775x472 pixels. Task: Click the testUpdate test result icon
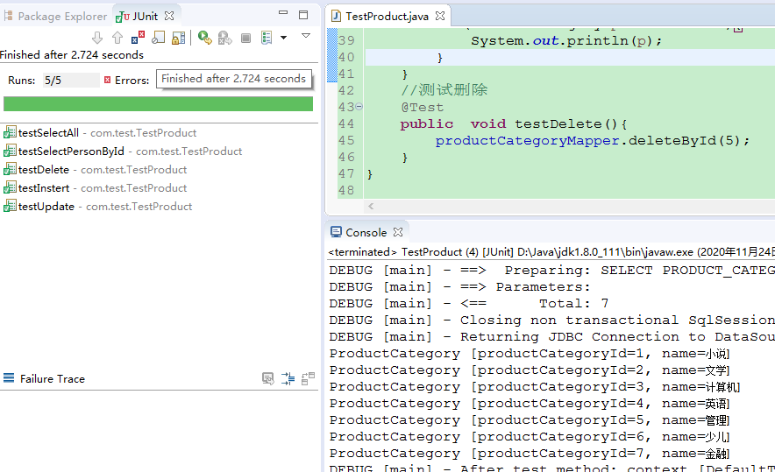click(10, 206)
